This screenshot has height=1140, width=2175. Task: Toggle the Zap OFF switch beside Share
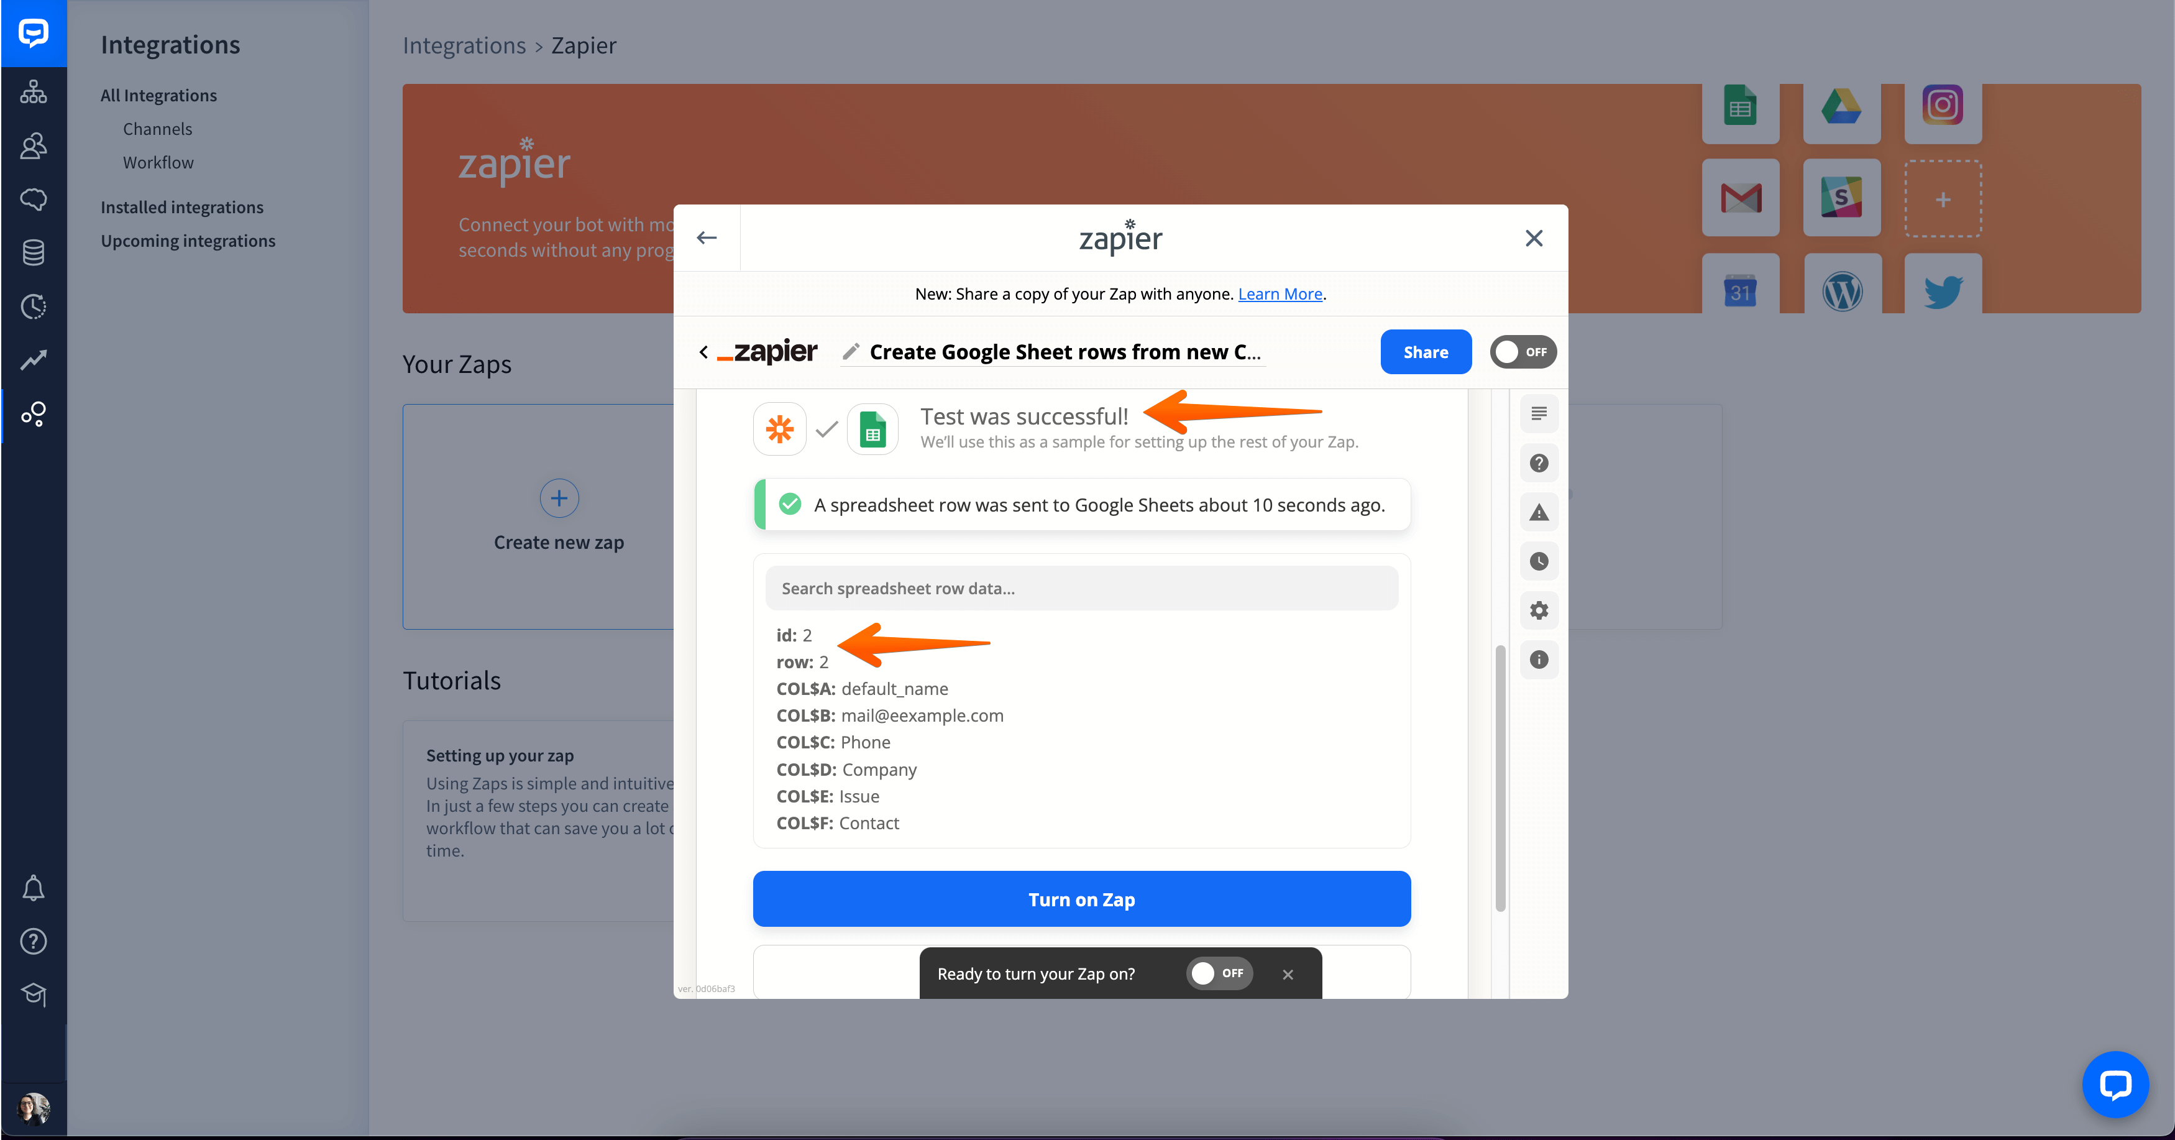pos(1522,352)
